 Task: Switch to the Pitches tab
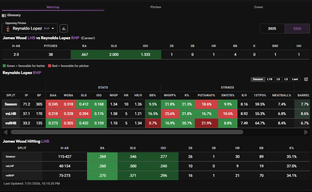point(155,7)
